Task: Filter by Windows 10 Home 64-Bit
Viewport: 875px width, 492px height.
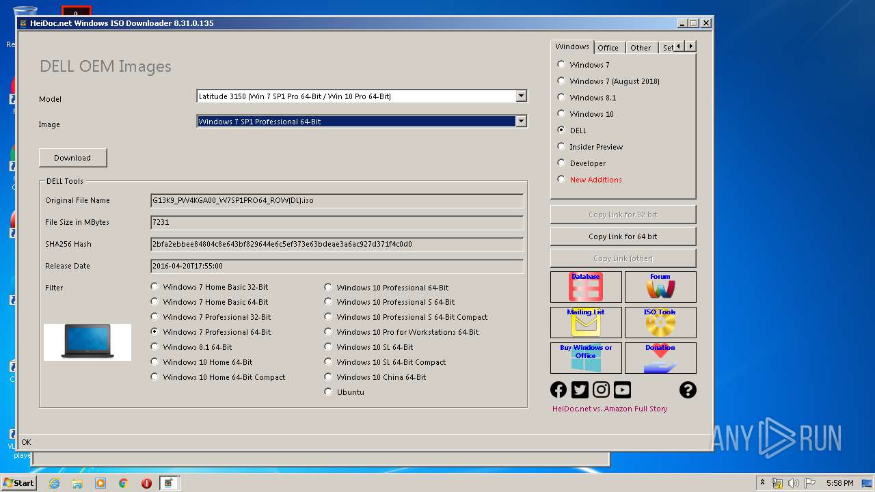Action: click(202, 362)
